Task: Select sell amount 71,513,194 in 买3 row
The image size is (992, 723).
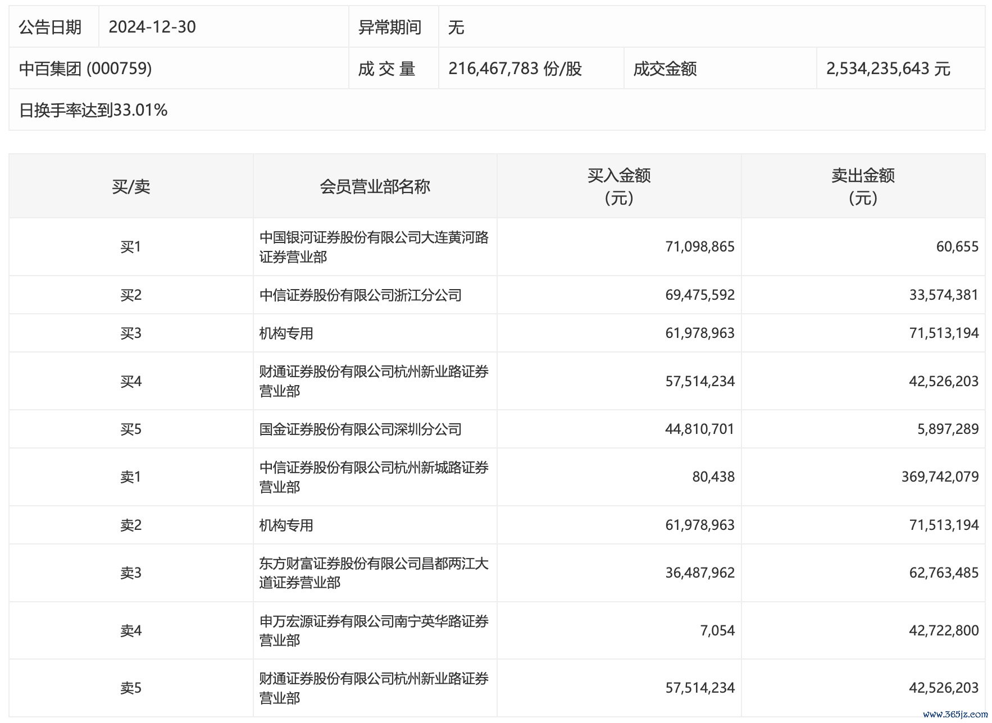Action: pos(944,333)
